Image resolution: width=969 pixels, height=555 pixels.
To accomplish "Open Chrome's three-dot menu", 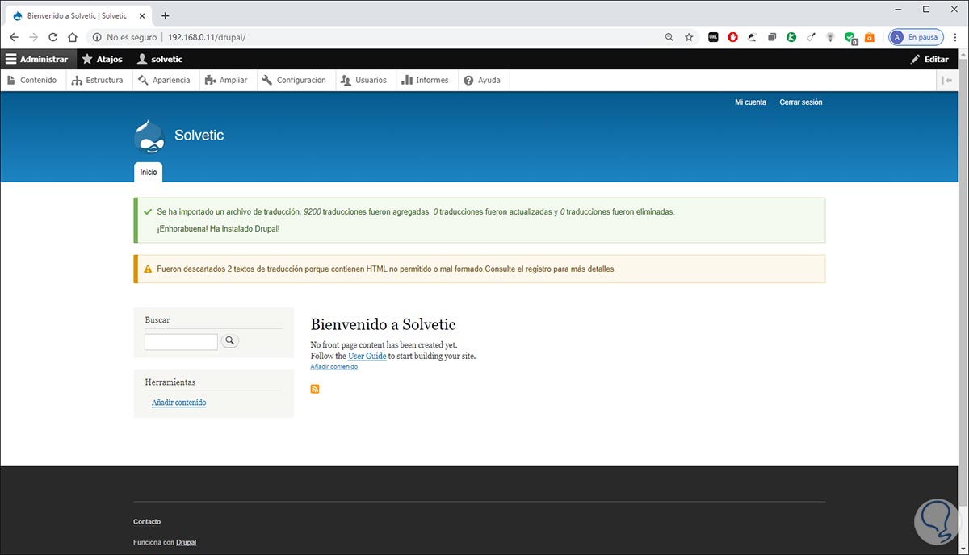I will coord(955,37).
